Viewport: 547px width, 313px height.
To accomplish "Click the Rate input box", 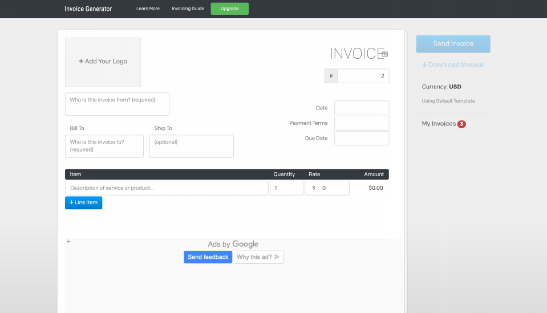I will click(327, 188).
